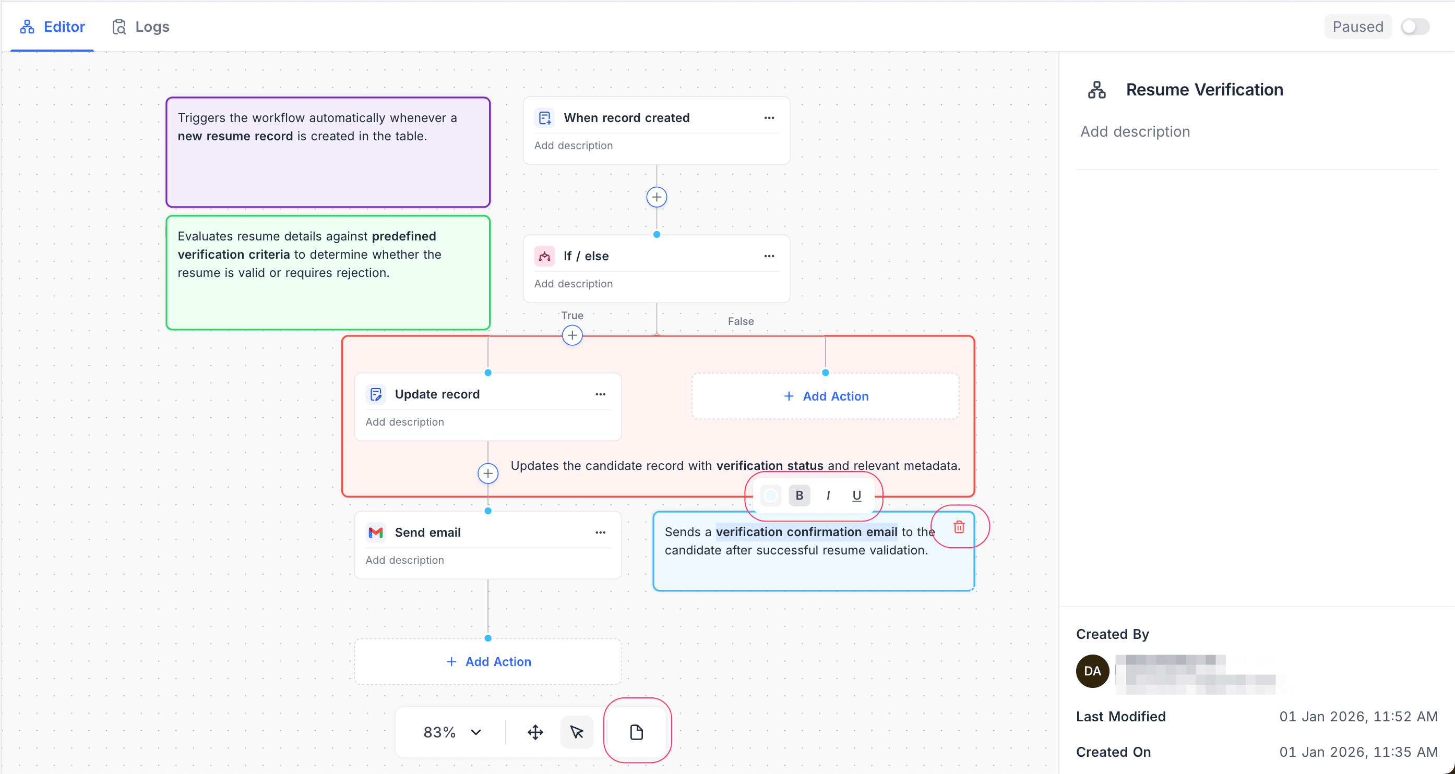The width and height of the screenshot is (1455, 774).
Task: Click the If / else branch icon
Action: tap(544, 256)
